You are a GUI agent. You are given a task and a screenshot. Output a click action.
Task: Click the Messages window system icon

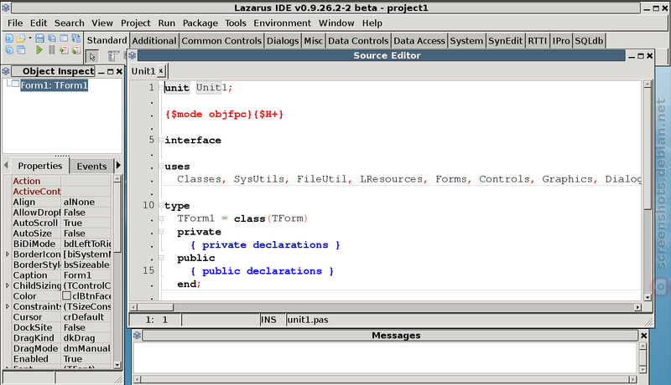137,336
